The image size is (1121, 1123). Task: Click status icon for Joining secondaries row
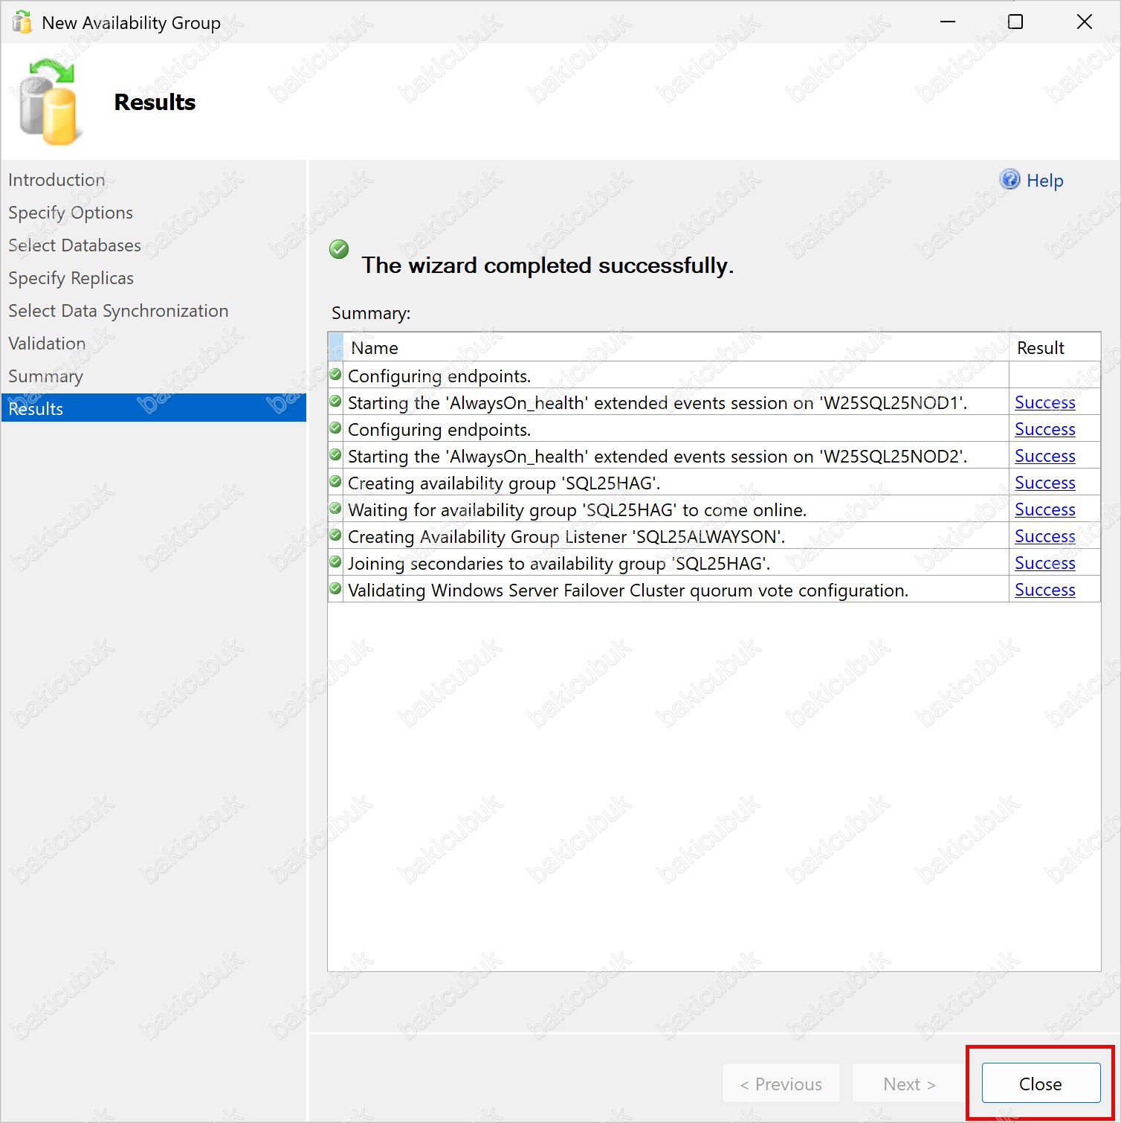[336, 562]
